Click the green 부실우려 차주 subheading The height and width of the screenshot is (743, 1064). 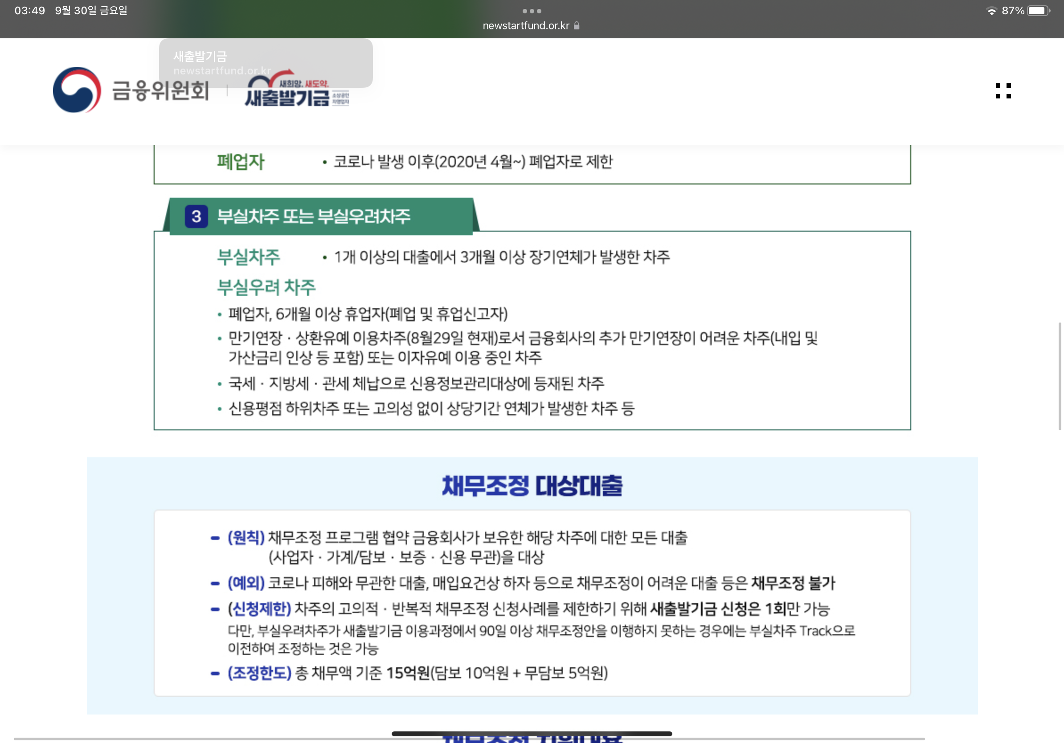pyautogui.click(x=266, y=287)
